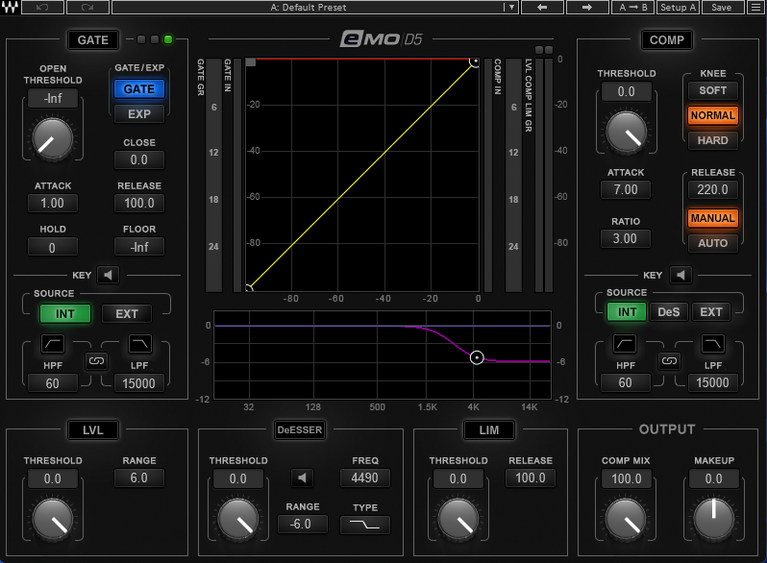Enable the compressor key listen speaker
The image size is (767, 563).
click(680, 275)
